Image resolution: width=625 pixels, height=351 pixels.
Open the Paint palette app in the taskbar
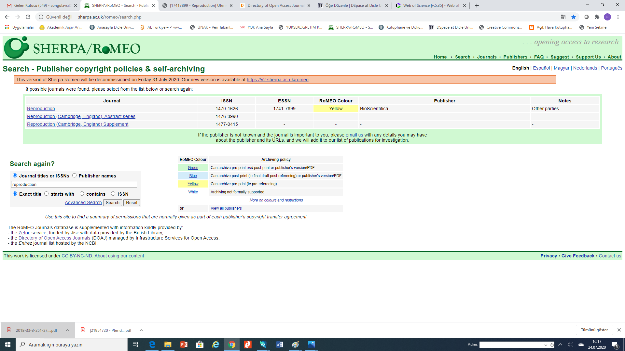tap(295, 344)
